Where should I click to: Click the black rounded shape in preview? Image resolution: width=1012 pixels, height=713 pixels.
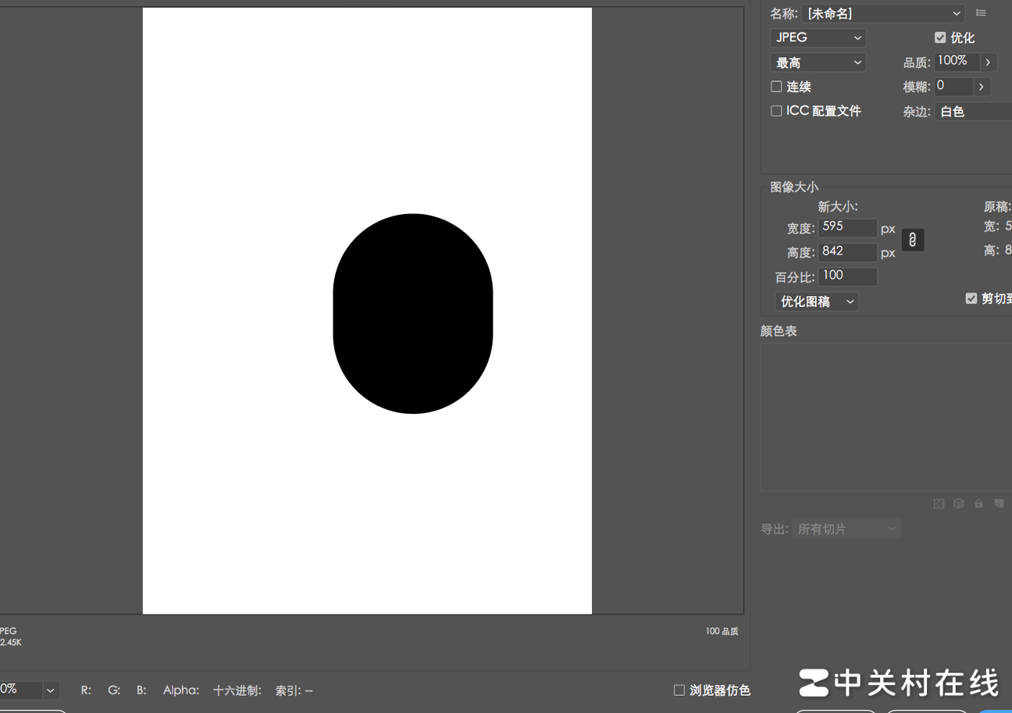pyautogui.click(x=412, y=313)
